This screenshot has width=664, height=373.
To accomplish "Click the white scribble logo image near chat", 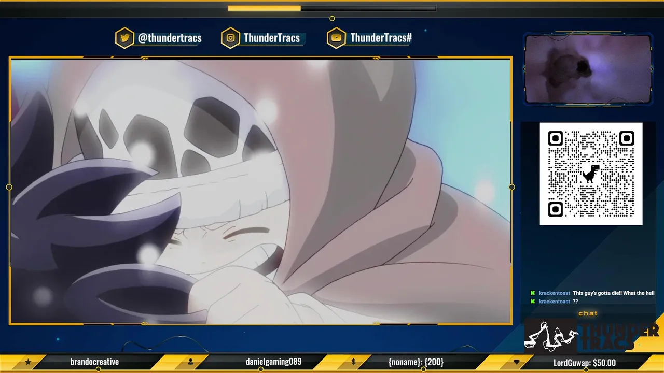I will pos(550,336).
